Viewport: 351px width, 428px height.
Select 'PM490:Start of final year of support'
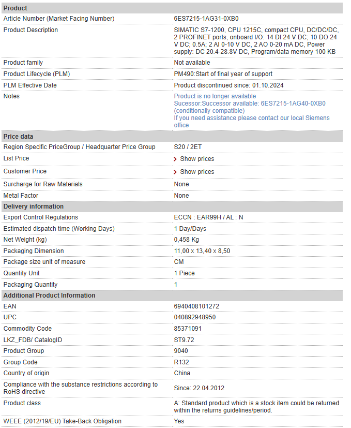223,74
